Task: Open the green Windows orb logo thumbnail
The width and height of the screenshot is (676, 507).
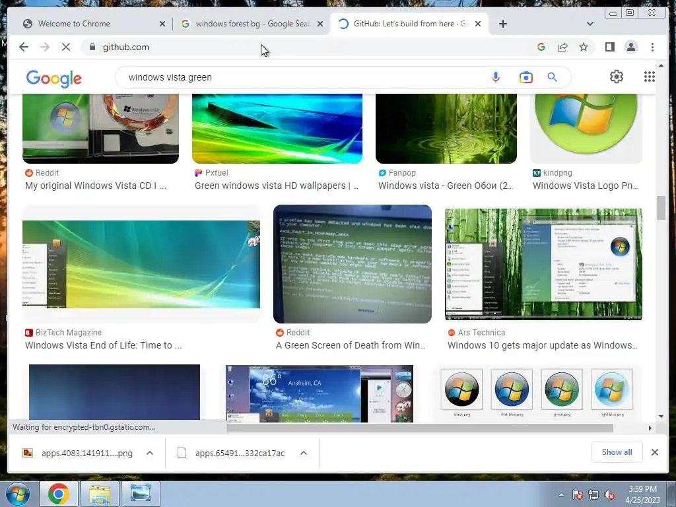Action: tap(586, 129)
